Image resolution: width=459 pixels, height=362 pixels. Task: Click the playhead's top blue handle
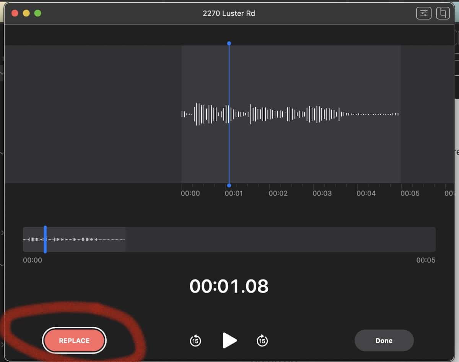229,43
